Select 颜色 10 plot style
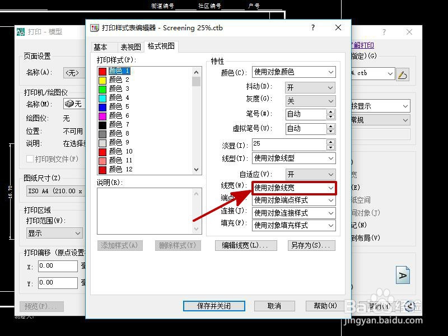This screenshot has height=336, width=448. [x=116, y=151]
